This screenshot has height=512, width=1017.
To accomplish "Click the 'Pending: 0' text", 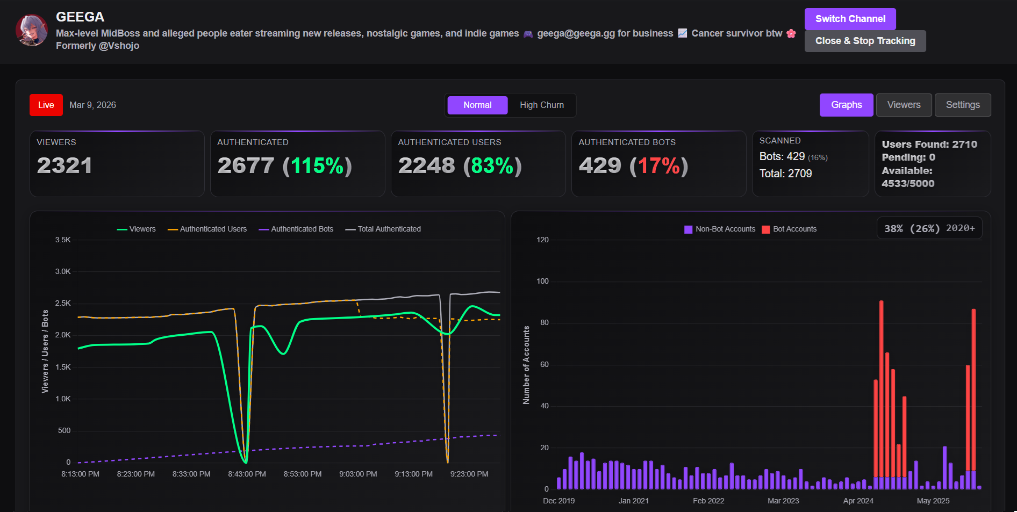I will pyautogui.click(x=908, y=157).
